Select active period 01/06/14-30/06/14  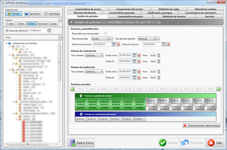[140, 104]
